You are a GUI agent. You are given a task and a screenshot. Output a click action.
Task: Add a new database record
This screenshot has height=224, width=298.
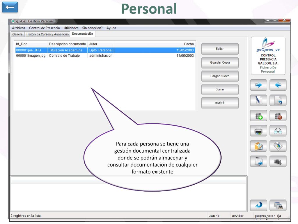pyautogui.click(x=258, y=116)
